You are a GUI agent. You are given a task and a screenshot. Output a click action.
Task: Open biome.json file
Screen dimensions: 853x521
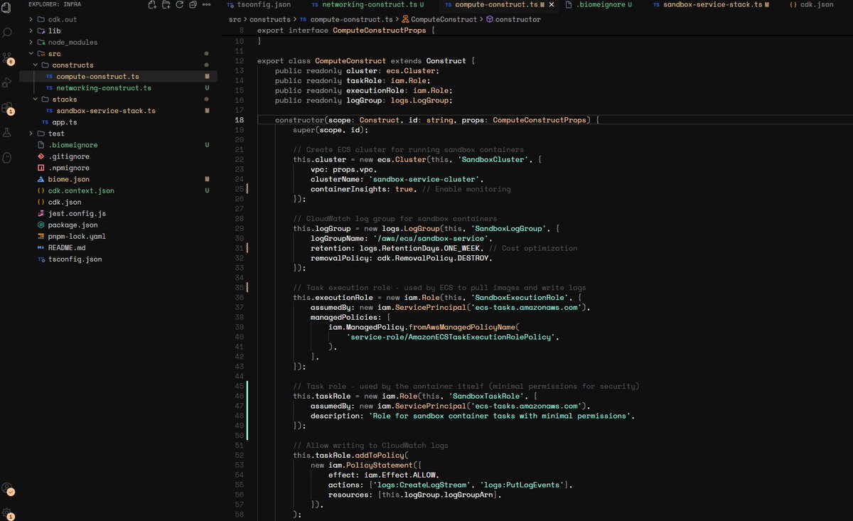tap(118, 179)
